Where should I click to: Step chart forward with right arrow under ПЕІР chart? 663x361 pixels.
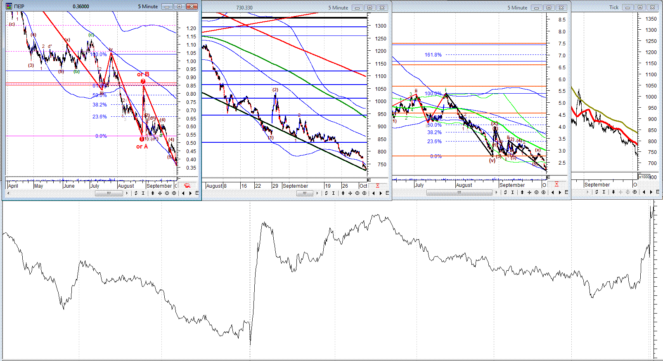point(190,193)
